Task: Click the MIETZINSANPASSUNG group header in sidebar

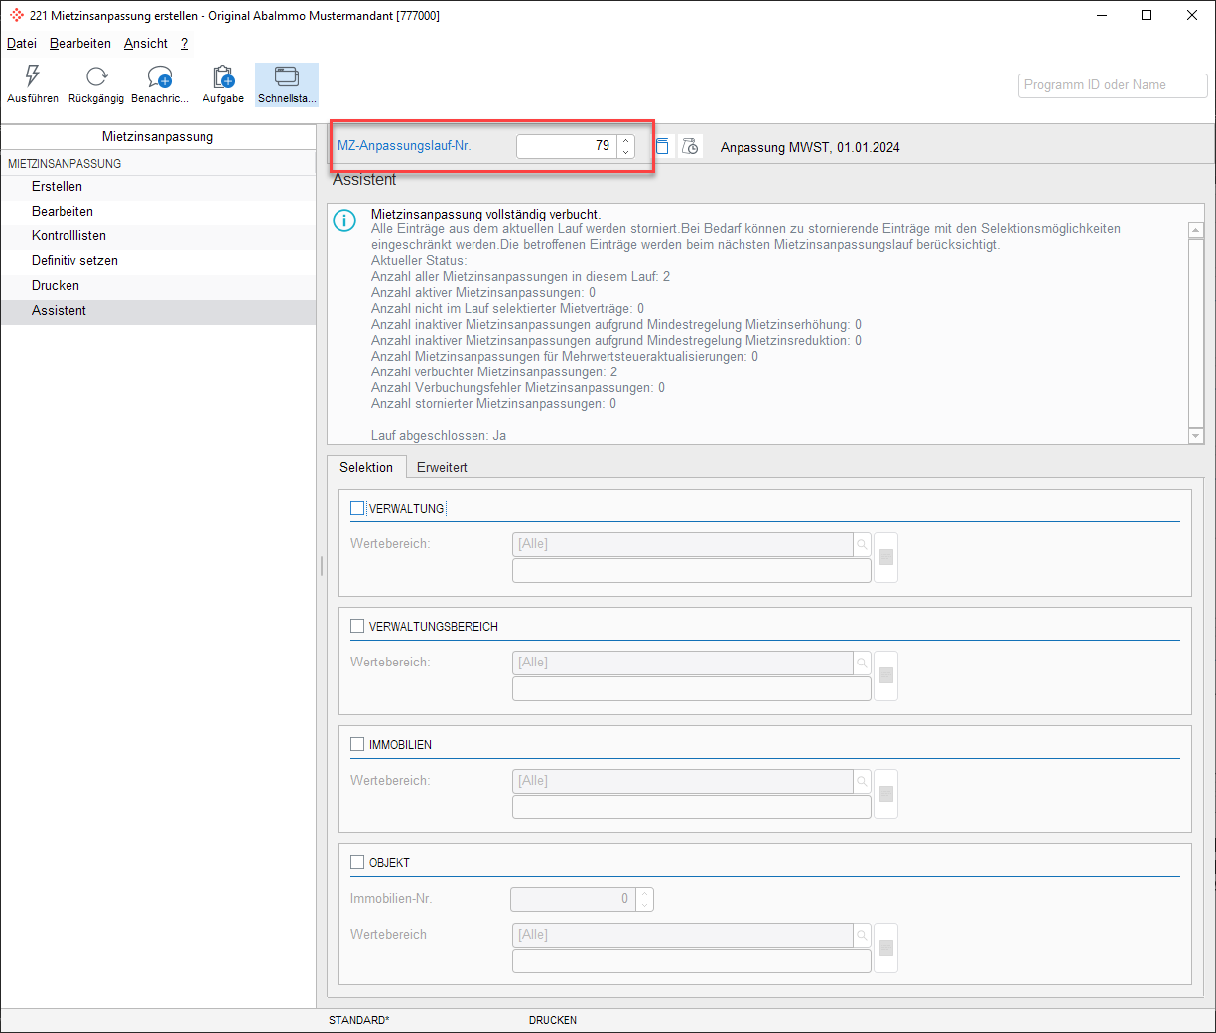Action: (x=65, y=163)
